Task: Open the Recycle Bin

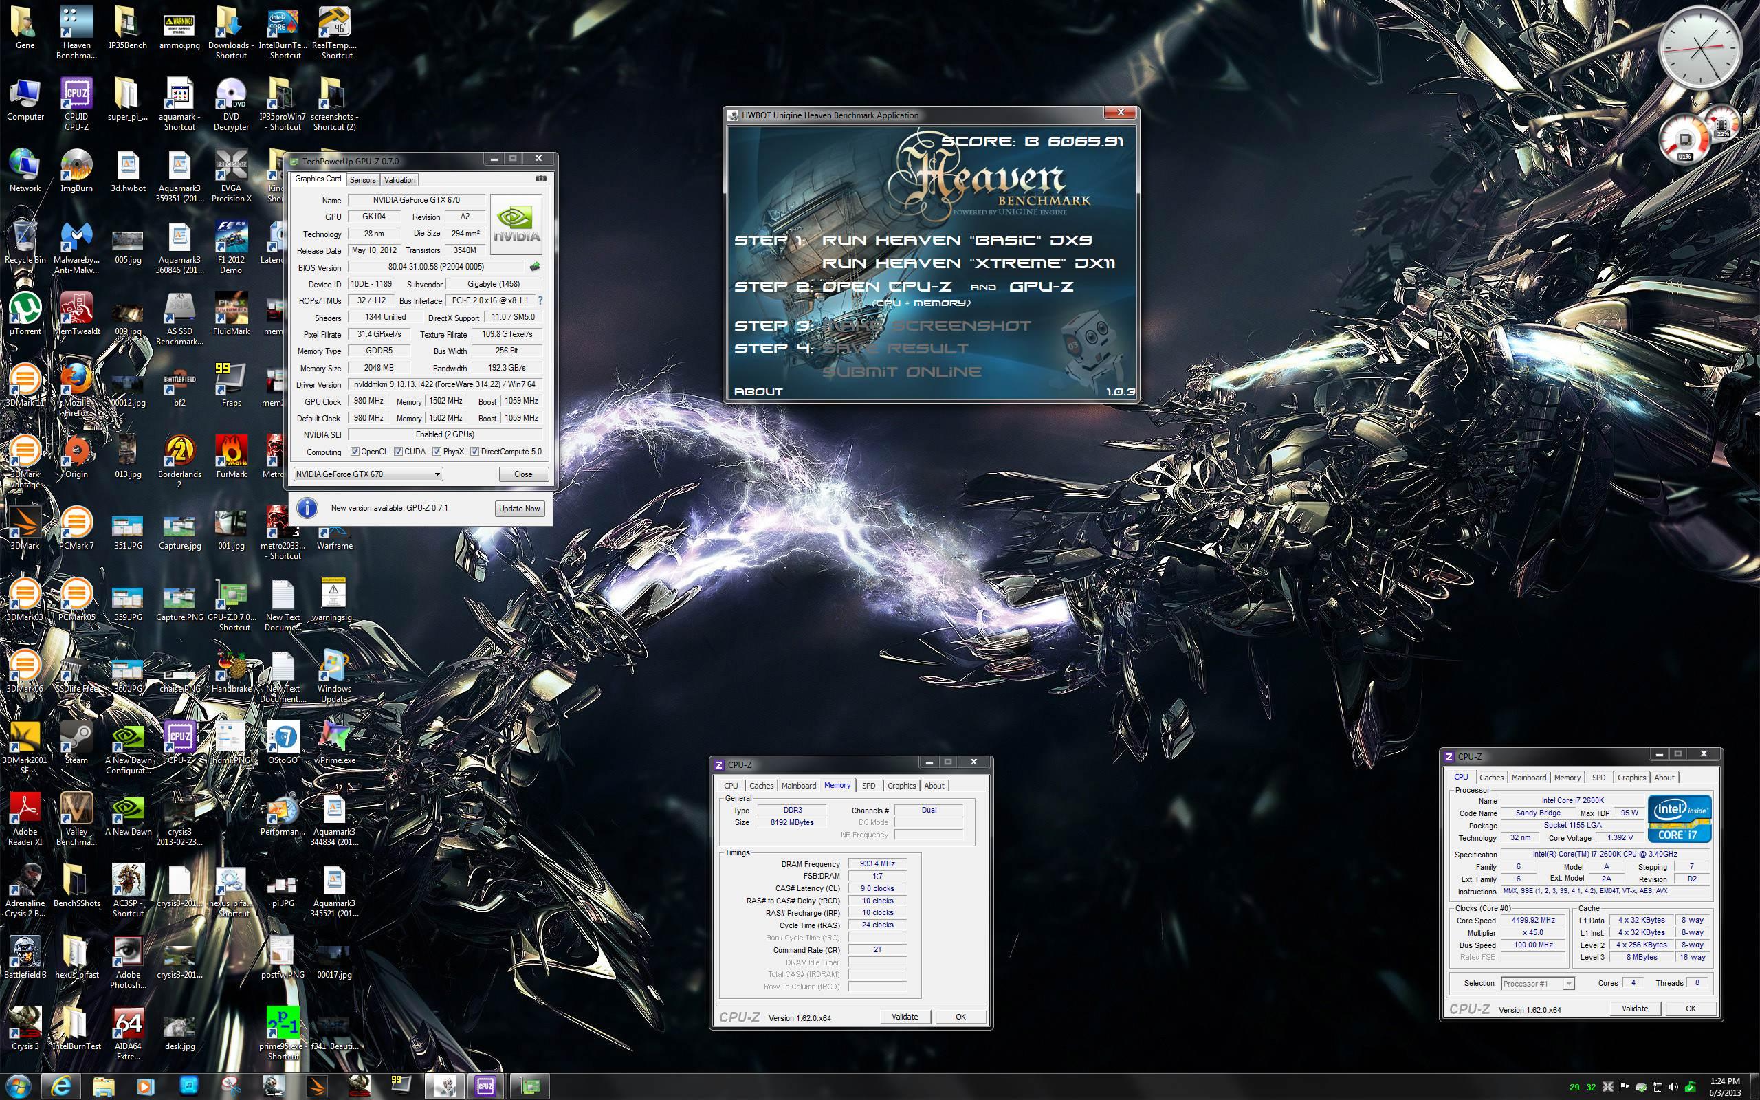Action: tap(25, 243)
